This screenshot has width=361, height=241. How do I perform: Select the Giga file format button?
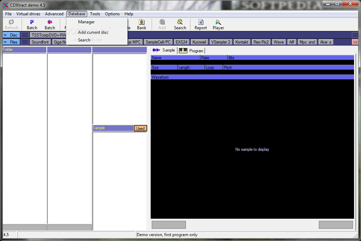click(x=60, y=42)
